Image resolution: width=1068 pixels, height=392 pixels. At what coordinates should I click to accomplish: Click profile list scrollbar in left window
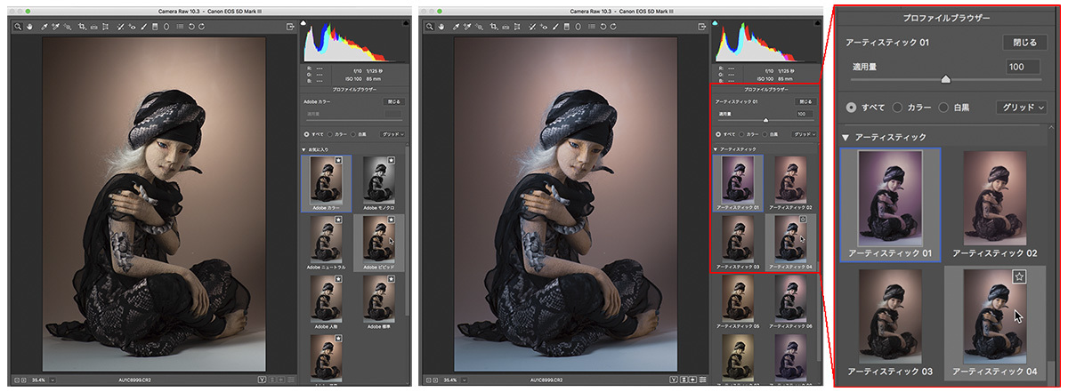409,231
